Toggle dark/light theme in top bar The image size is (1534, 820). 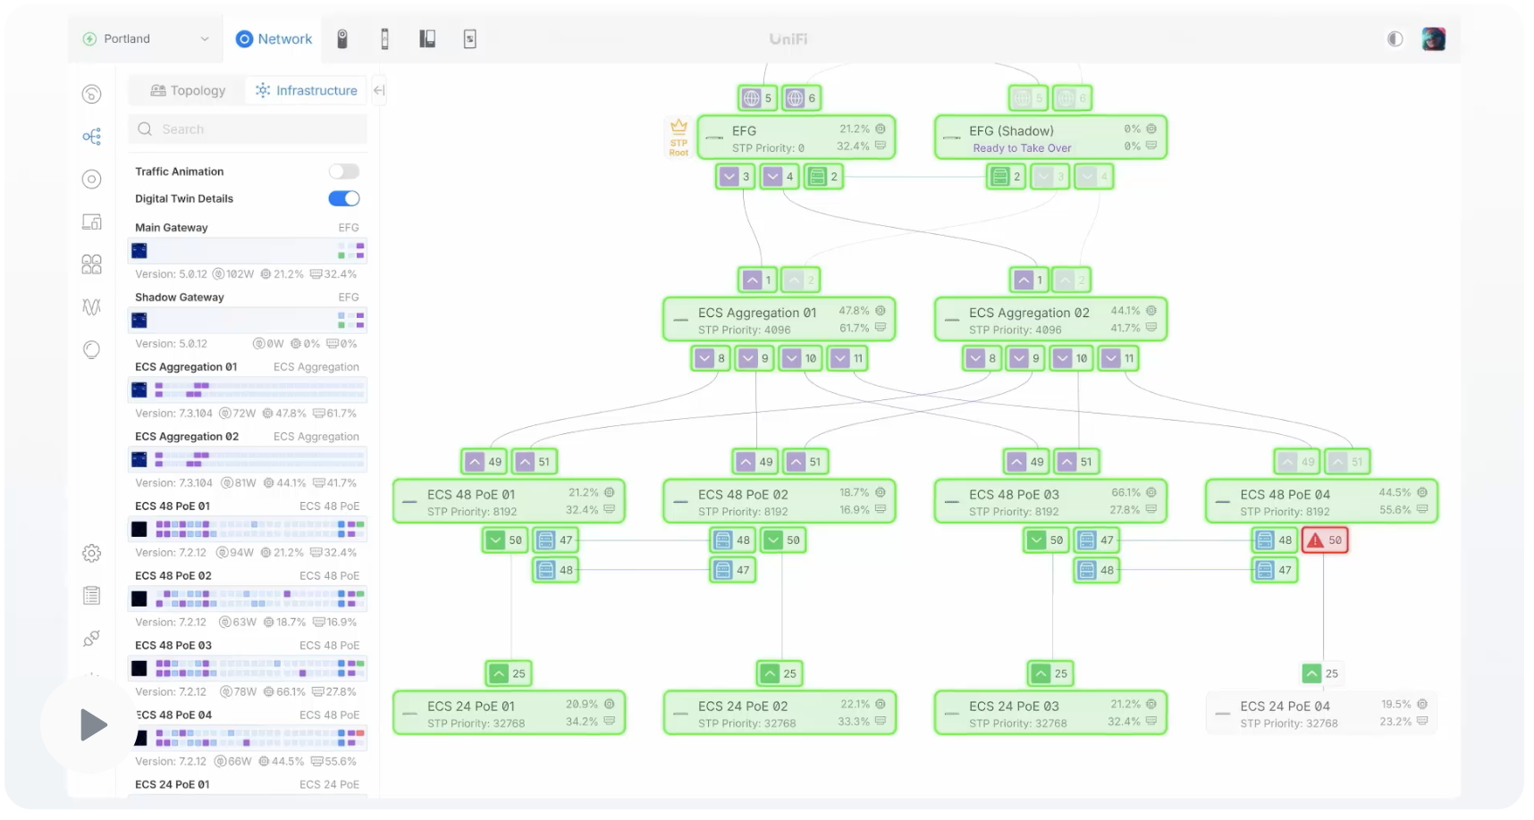point(1395,39)
